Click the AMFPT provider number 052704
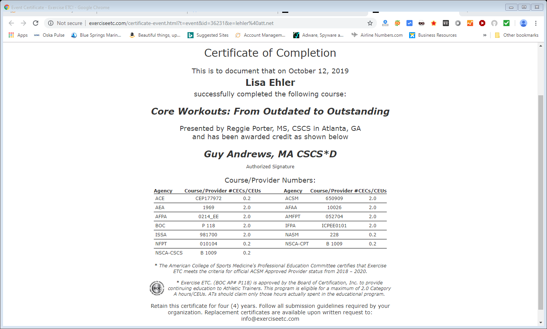 click(334, 217)
